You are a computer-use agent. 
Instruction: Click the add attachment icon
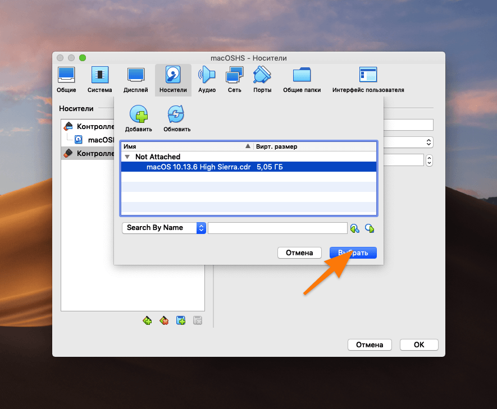(x=181, y=321)
